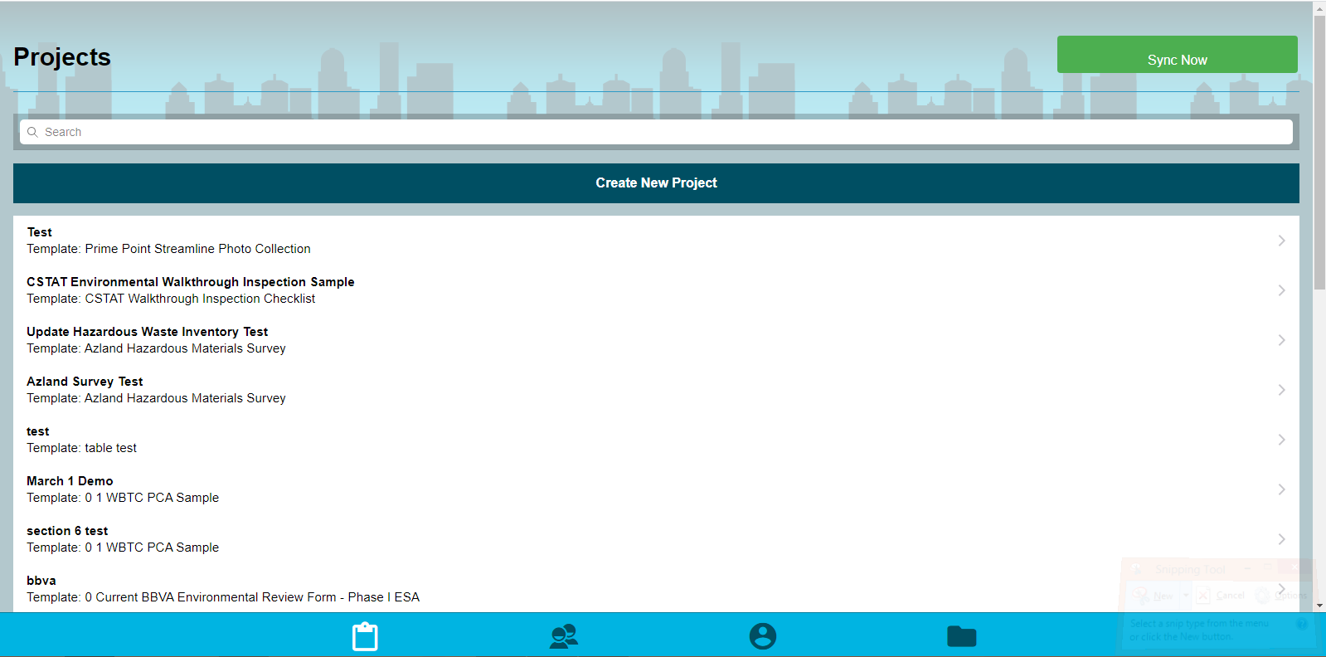
Task: Open the folder icon in bottom bar
Action: coord(961,636)
